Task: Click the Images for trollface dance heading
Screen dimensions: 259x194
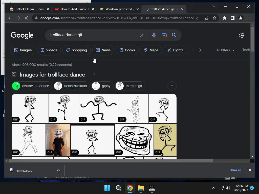Action: pos(52,75)
